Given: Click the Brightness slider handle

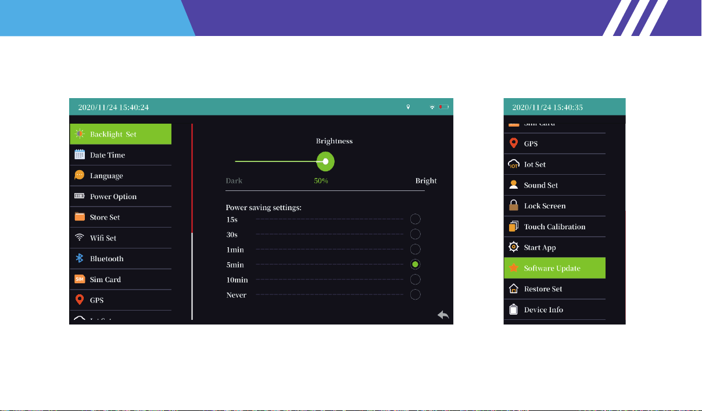Looking at the screenshot, I should pos(325,161).
